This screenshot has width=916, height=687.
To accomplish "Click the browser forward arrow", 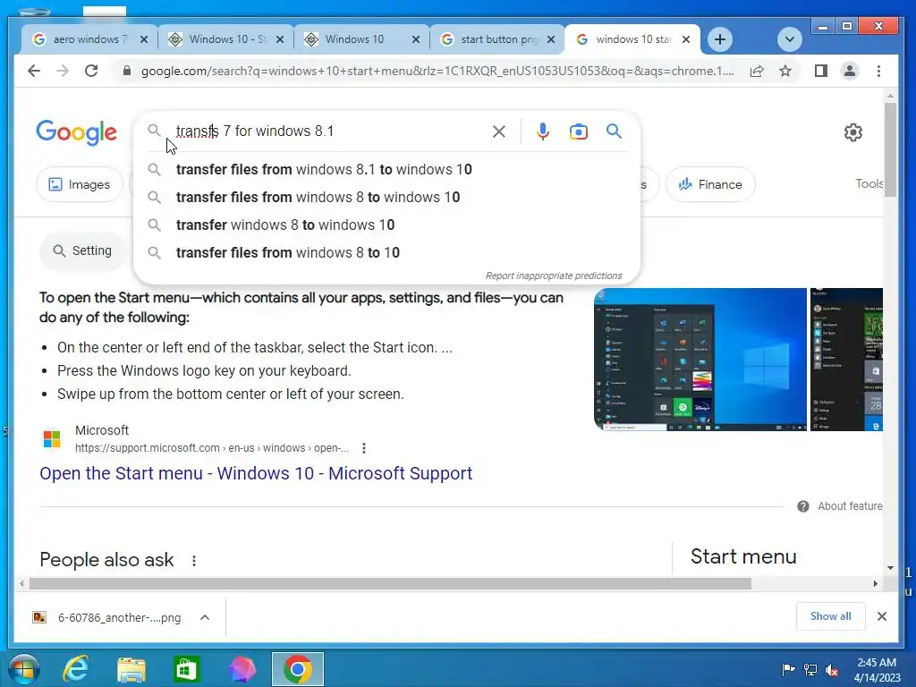I will [63, 72].
